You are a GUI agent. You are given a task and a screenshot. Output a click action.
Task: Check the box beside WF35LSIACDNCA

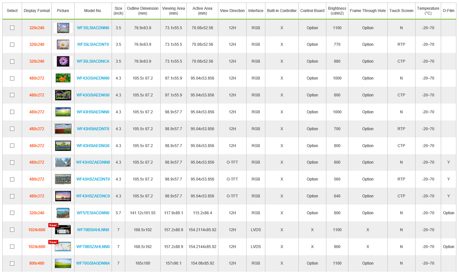12,61
